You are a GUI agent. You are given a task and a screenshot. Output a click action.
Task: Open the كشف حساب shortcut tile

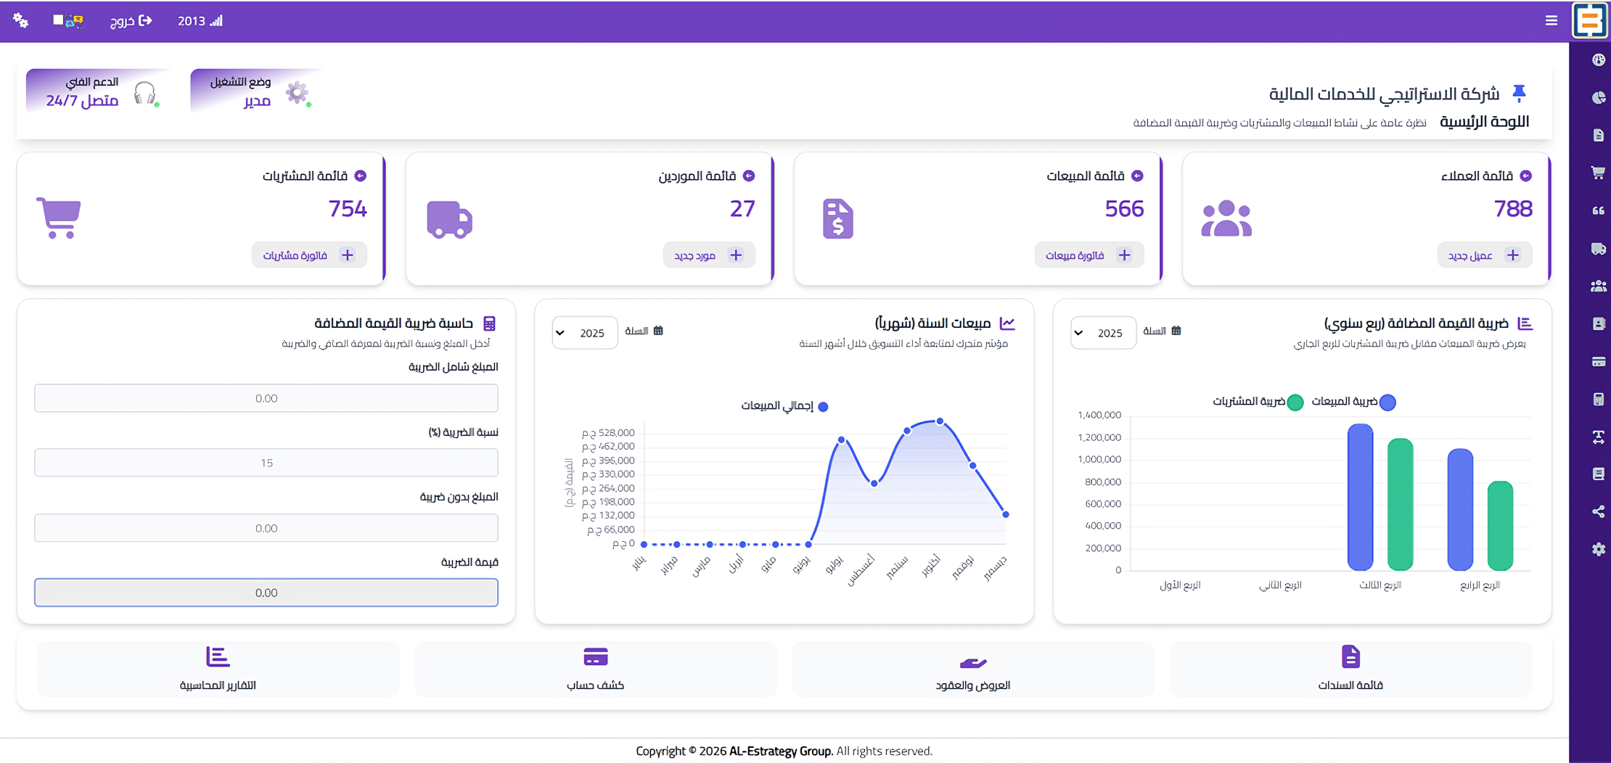click(595, 669)
